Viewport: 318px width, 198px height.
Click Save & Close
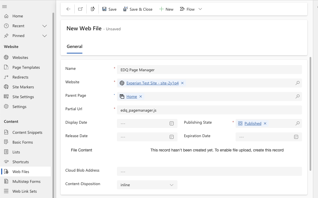[x=138, y=9]
